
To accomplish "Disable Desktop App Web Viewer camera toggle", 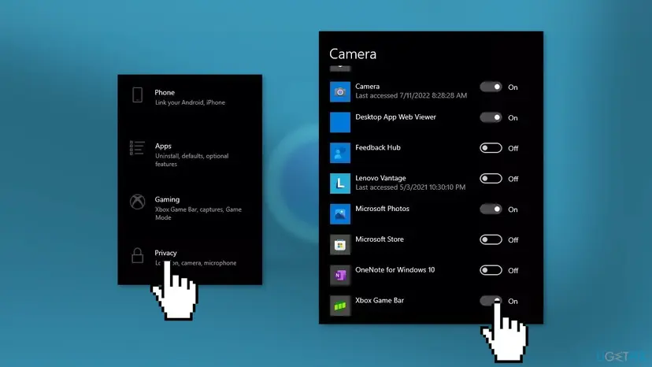I will click(491, 117).
